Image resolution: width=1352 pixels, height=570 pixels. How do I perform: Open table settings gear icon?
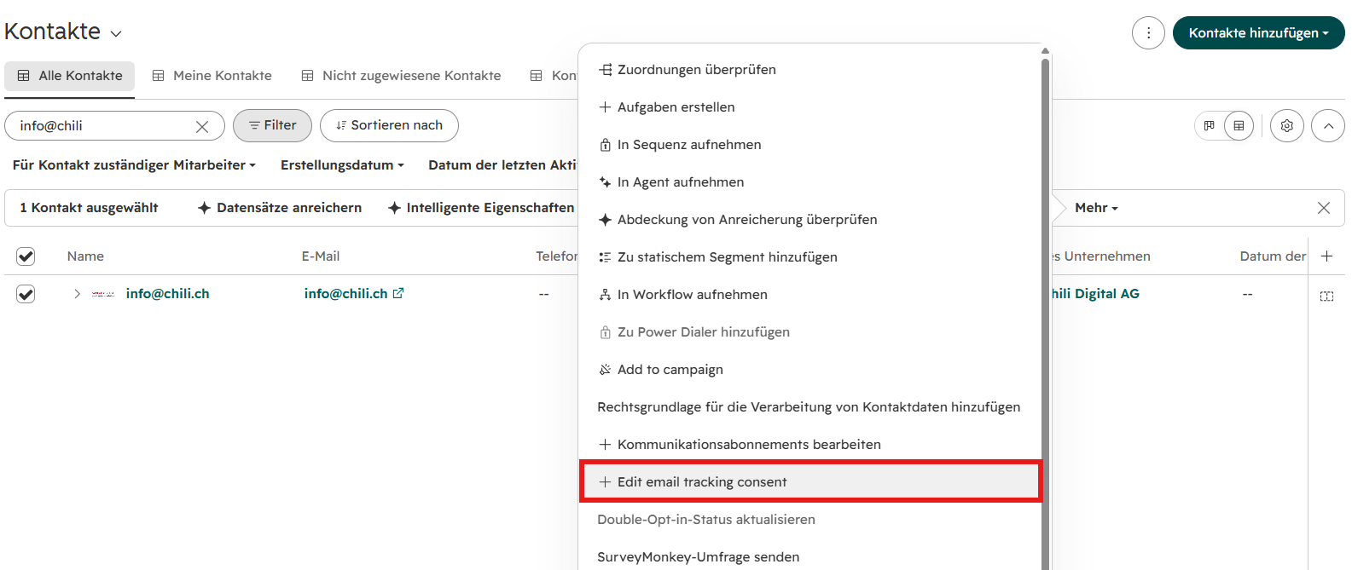click(1287, 126)
